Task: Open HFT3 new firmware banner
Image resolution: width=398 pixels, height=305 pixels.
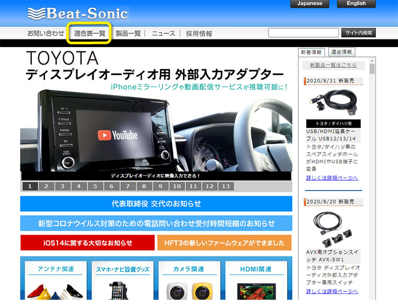Action: tap(225, 243)
